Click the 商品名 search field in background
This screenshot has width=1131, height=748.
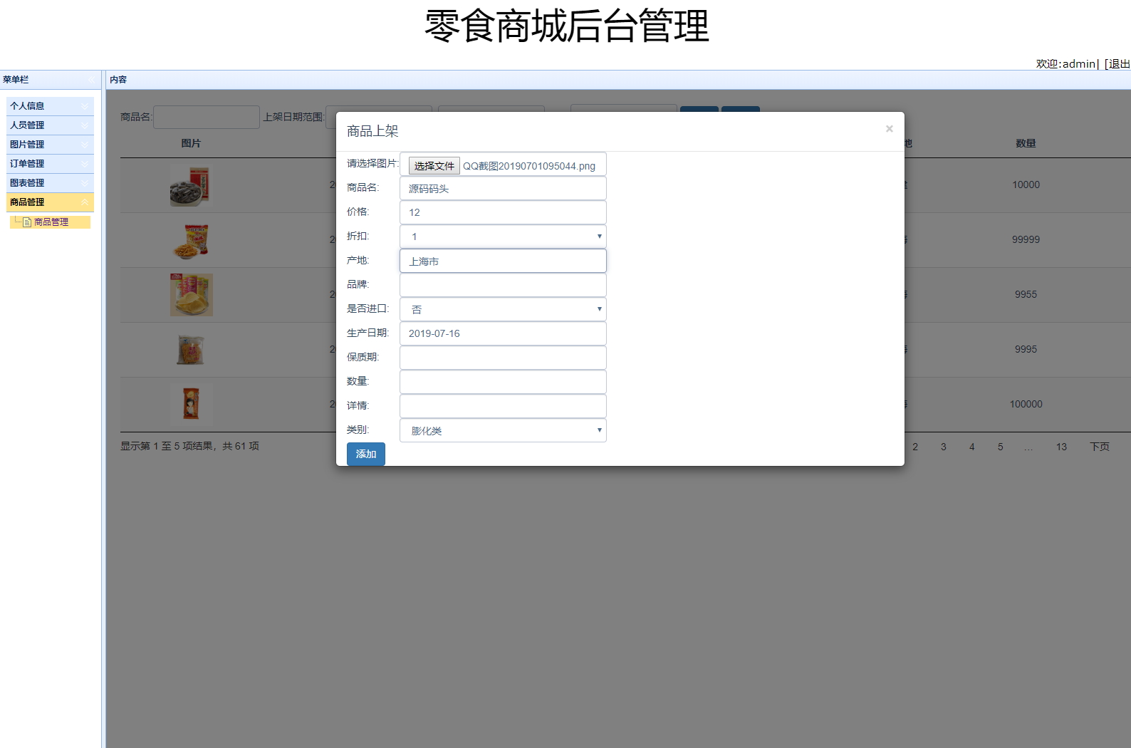click(x=207, y=117)
